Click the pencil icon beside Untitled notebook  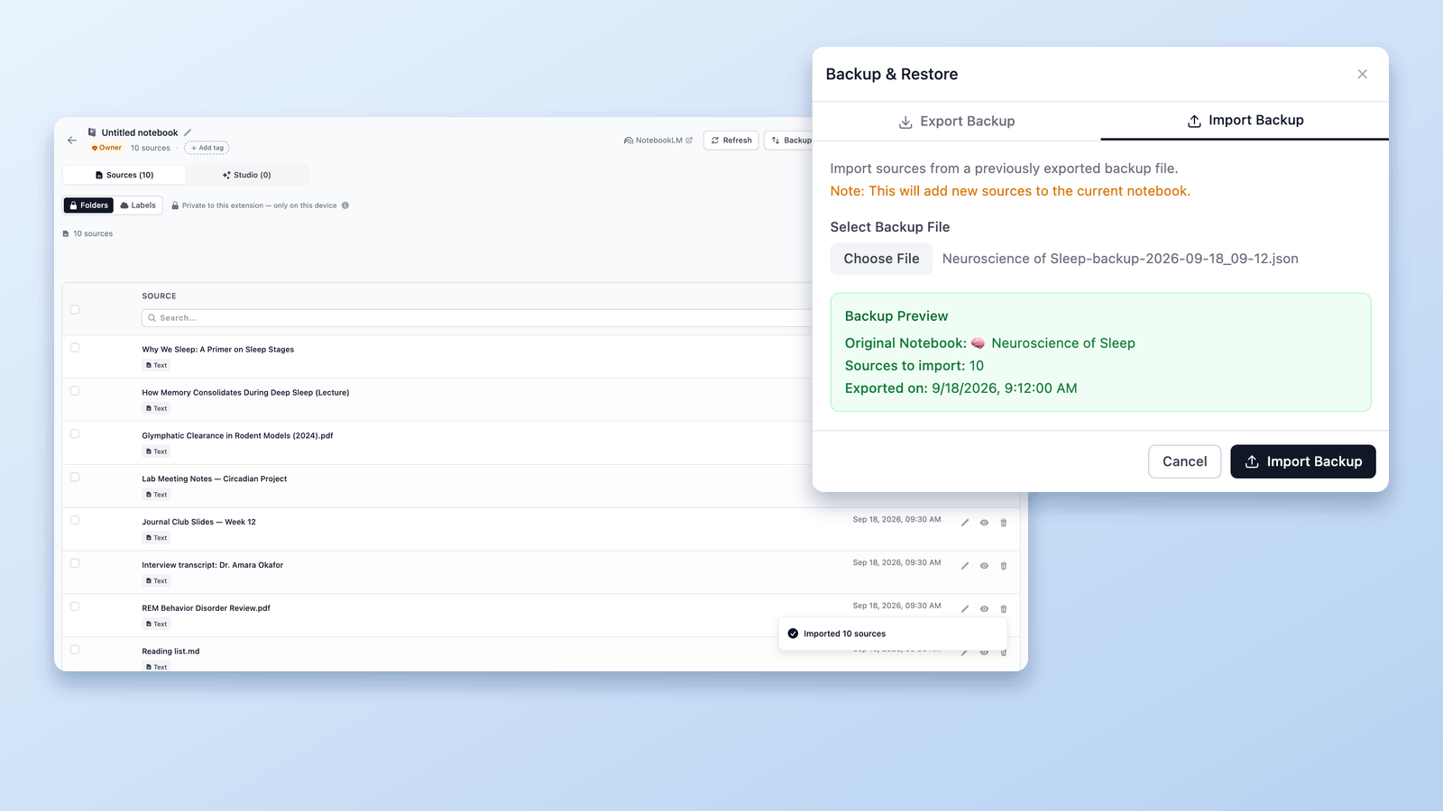188,132
